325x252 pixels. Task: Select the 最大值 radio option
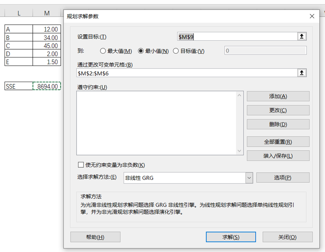click(x=103, y=51)
